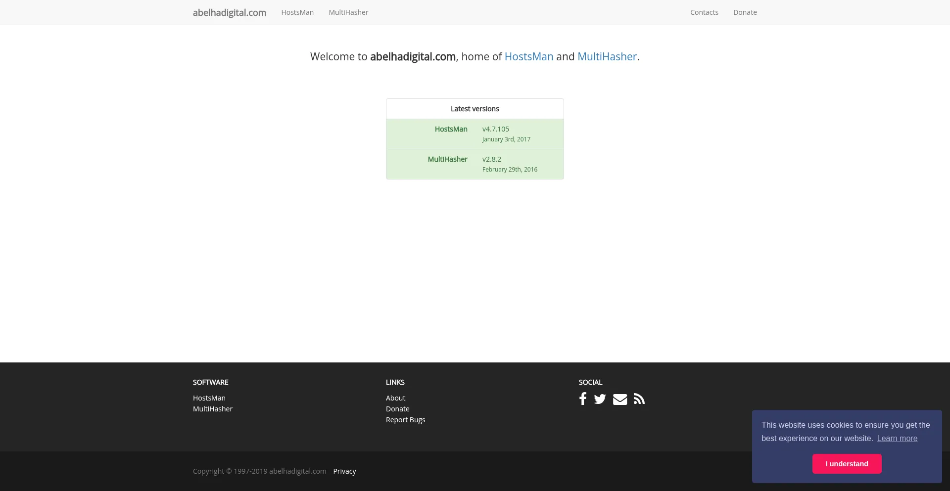Open Report Bugs footer link
Image resolution: width=950 pixels, height=491 pixels.
coord(406,420)
